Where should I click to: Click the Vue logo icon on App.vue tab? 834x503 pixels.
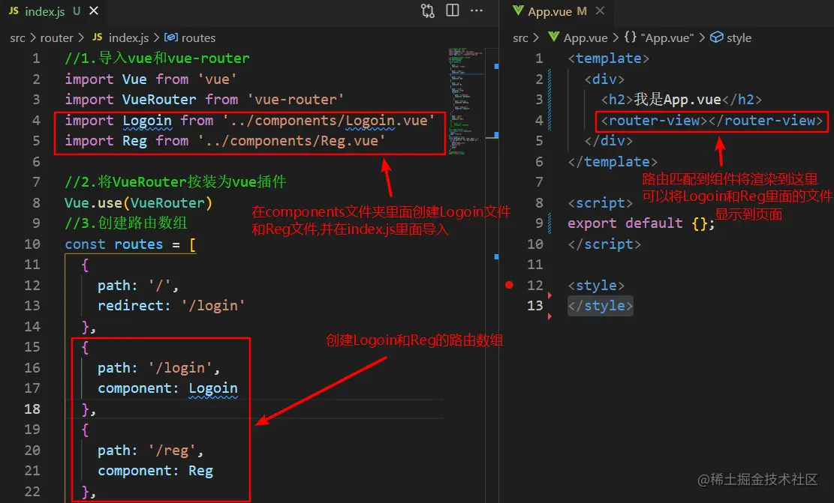517,10
